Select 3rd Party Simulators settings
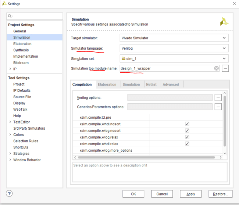The image size is (239, 205). (29, 128)
